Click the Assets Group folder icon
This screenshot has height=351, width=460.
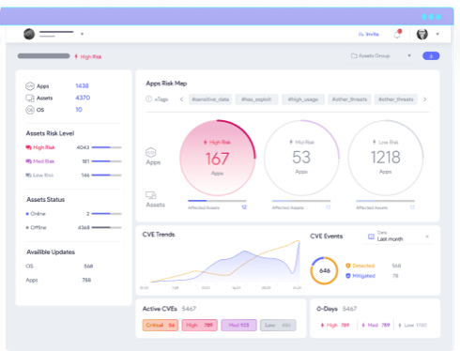pos(354,55)
